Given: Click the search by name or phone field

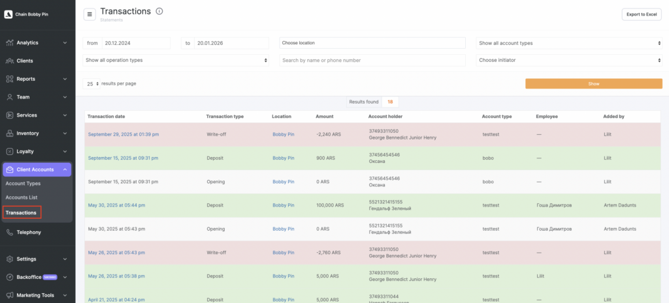Looking at the screenshot, I should [x=372, y=60].
